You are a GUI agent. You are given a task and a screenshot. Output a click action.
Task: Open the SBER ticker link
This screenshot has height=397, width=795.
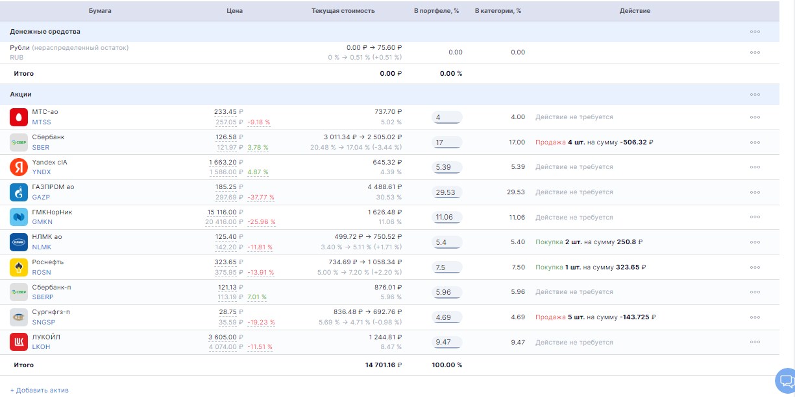40,148
